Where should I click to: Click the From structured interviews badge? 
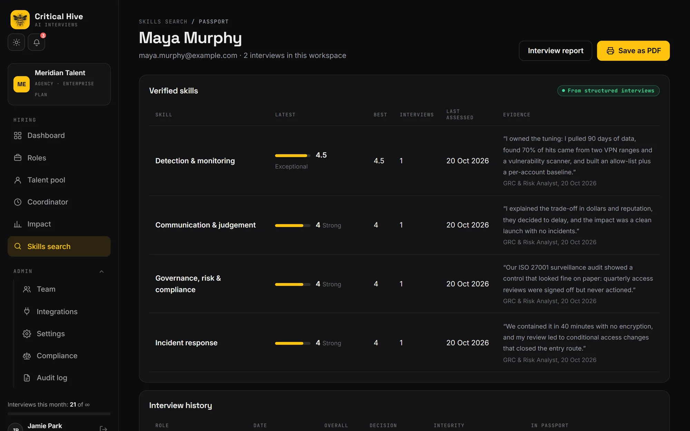(x=608, y=91)
